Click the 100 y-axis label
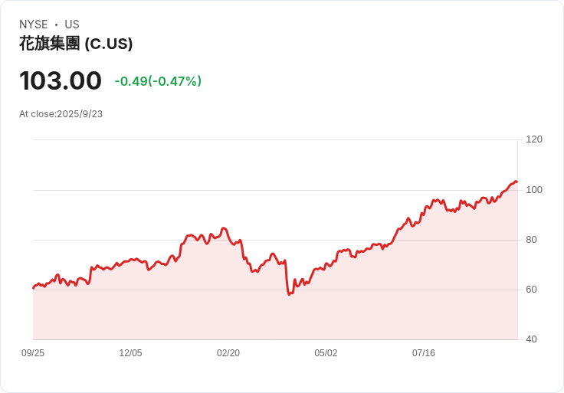This screenshot has height=393, width=564. coord(534,189)
